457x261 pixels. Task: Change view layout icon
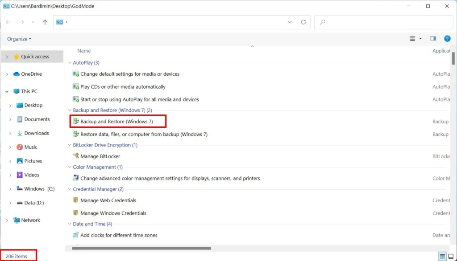click(x=412, y=39)
